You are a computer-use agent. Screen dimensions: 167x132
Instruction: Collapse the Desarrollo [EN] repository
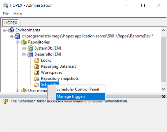(x=24, y=55)
